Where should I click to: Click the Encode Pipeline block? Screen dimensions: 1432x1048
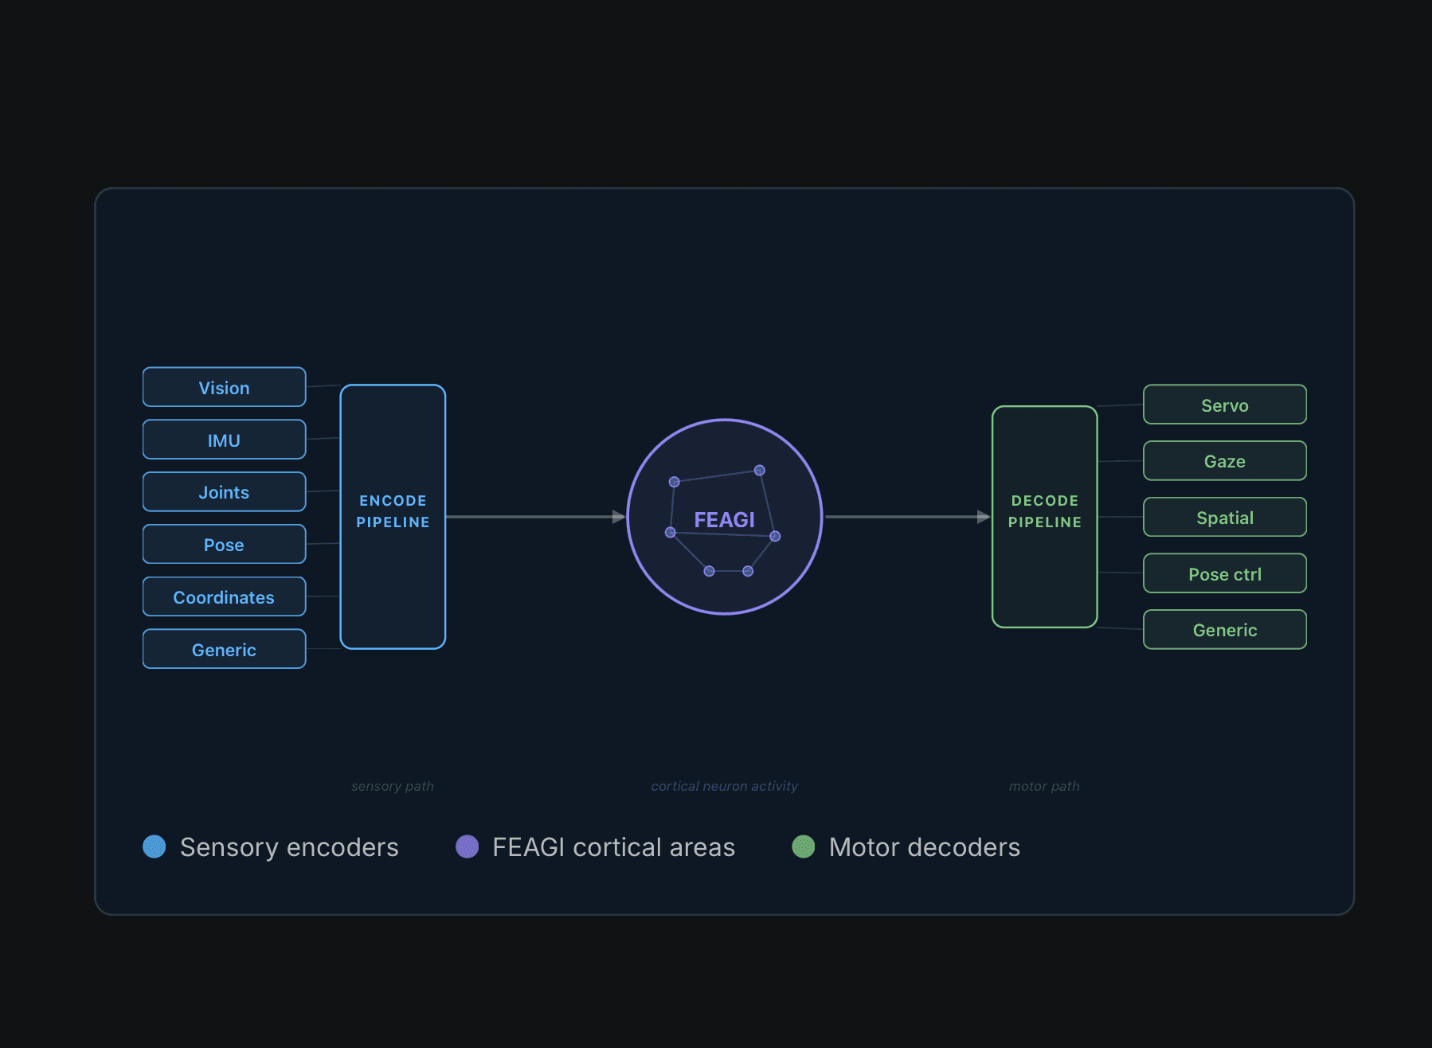pyautogui.click(x=393, y=517)
